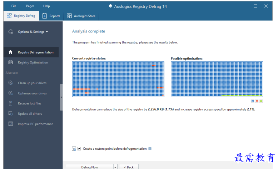Click the info icon after restore point text
Image resolution: width=278 pixels, height=169 pixels.
[x=150, y=149]
